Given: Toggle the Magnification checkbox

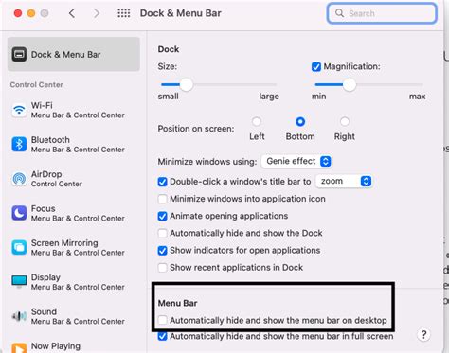Looking at the screenshot, I should point(316,67).
